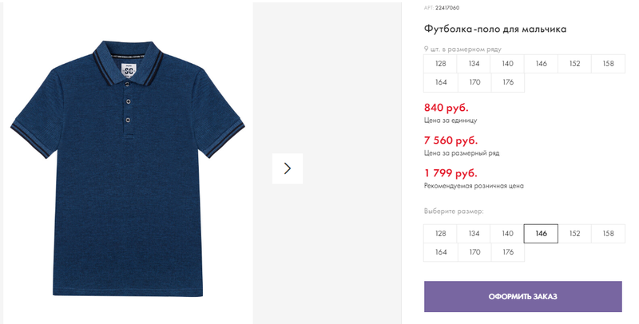Click the Оформить заказ button
The image size is (639, 324).
pyautogui.click(x=523, y=296)
